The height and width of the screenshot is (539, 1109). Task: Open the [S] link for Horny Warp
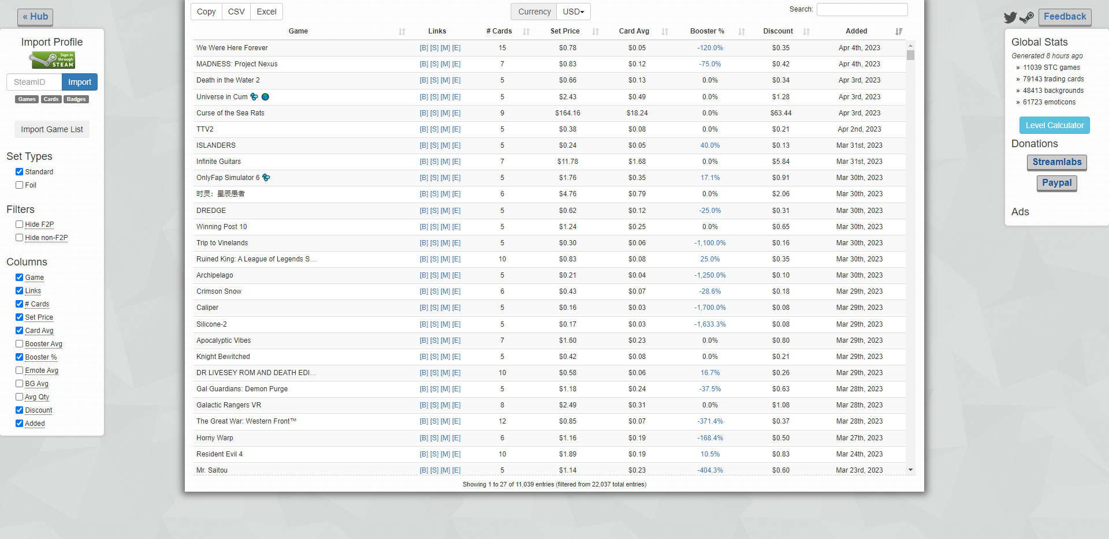434,438
